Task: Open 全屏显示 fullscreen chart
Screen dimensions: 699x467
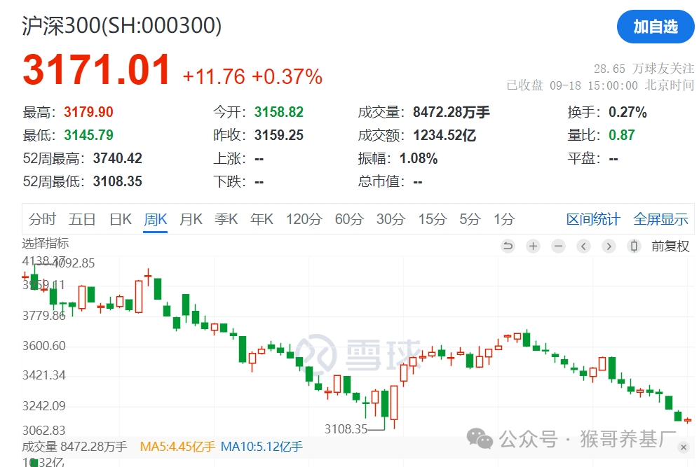Action: click(x=660, y=219)
